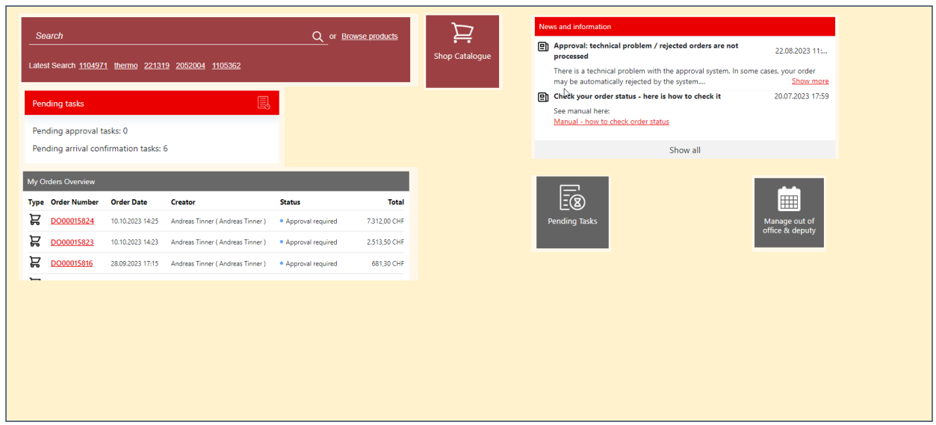Open Manage out of office & deputy tile
Image resolution: width=936 pixels, height=425 pixels.
click(789, 212)
